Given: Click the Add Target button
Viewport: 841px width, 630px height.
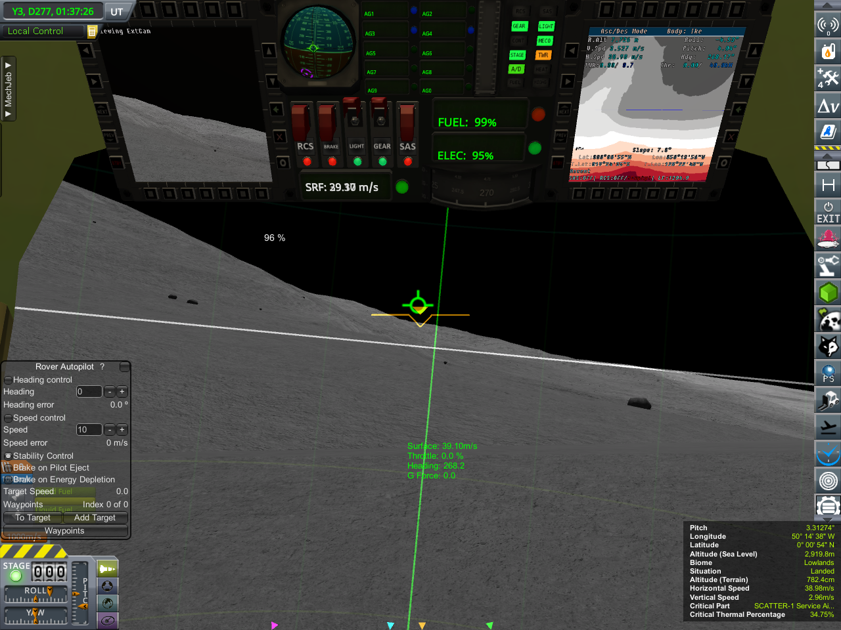Looking at the screenshot, I should tap(95, 518).
